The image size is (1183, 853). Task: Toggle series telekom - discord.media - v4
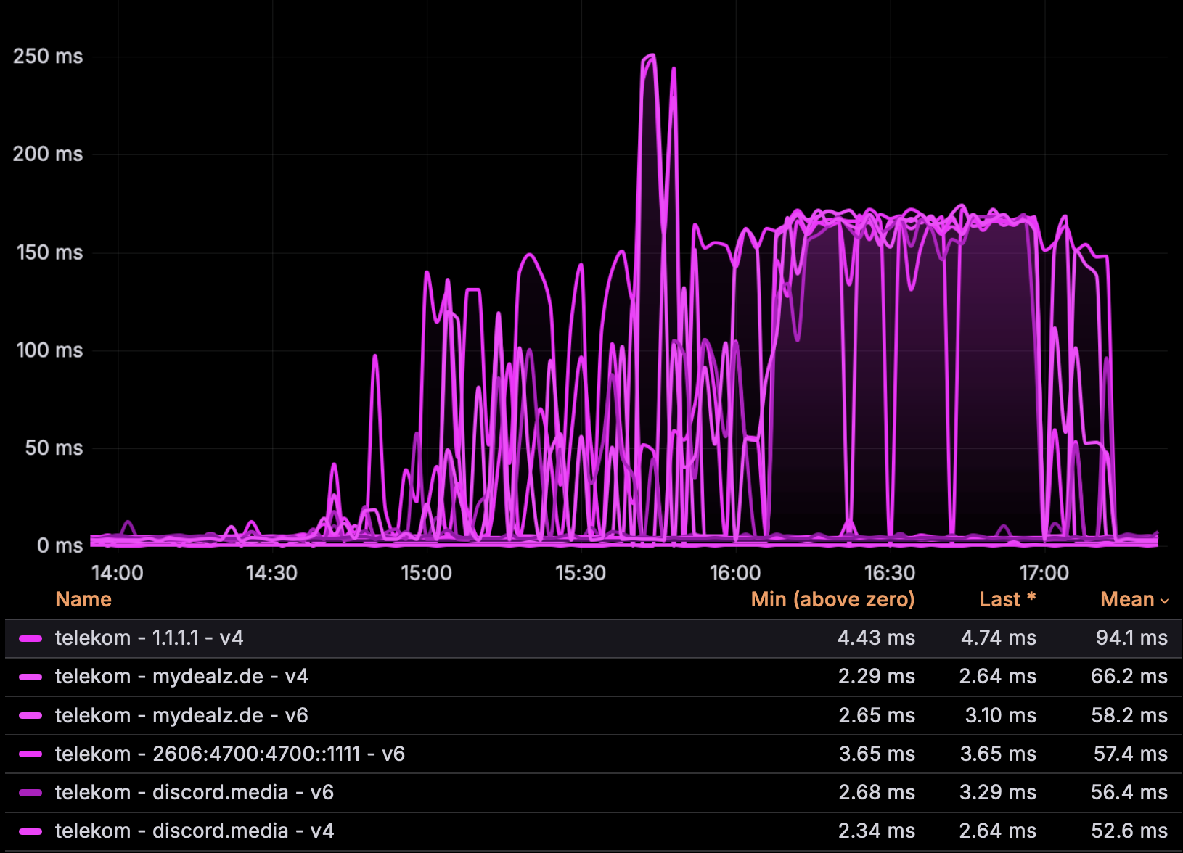pos(195,831)
